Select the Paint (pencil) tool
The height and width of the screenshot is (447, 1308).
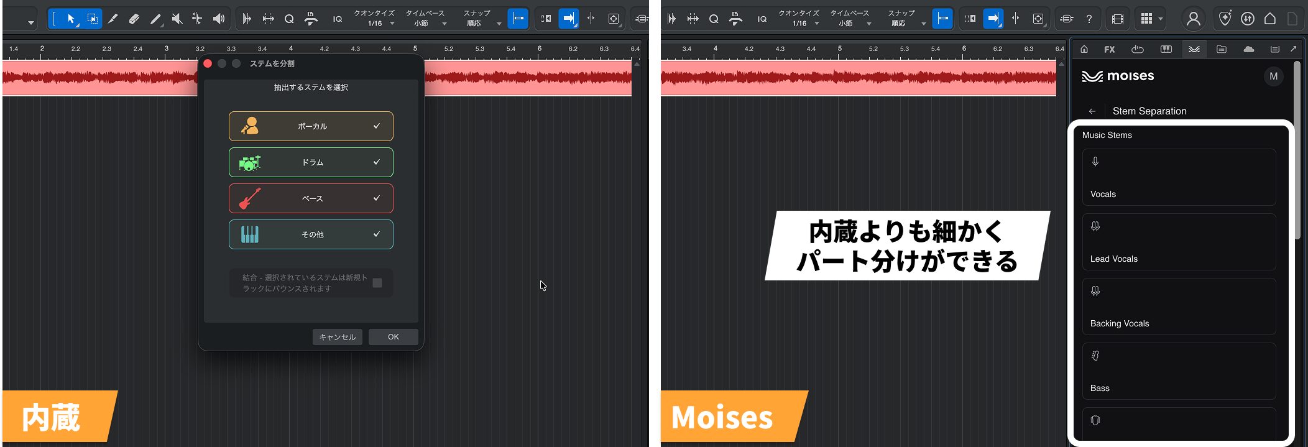click(x=155, y=19)
